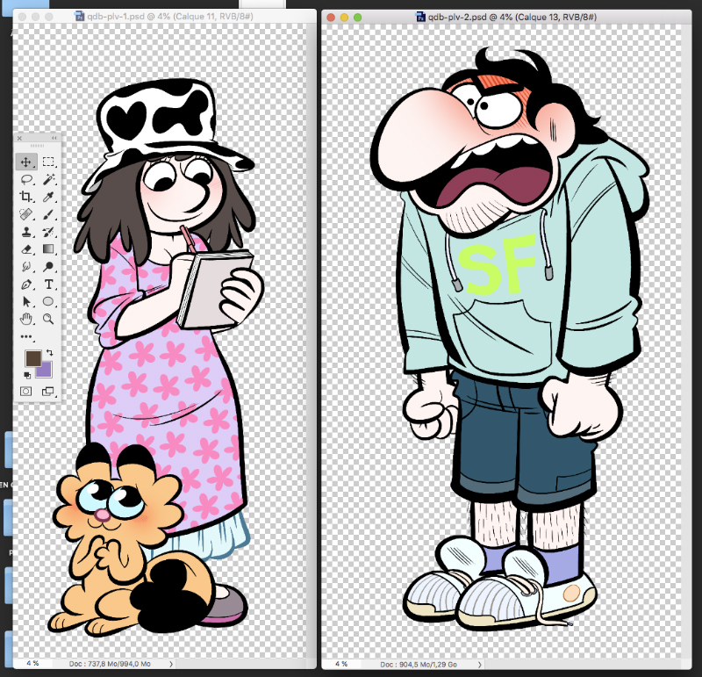Activate the Magic Wand tool

(x=49, y=179)
